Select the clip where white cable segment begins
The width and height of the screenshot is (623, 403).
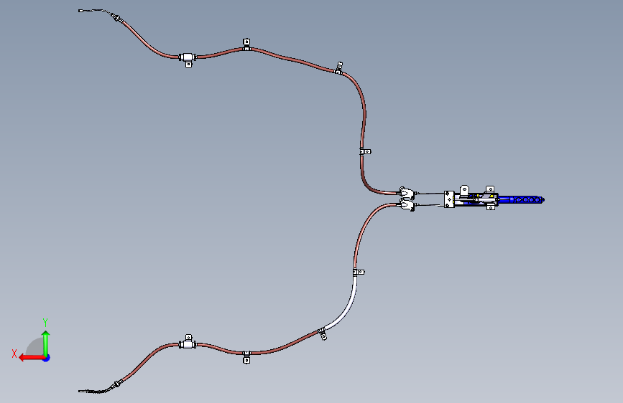click(x=359, y=272)
